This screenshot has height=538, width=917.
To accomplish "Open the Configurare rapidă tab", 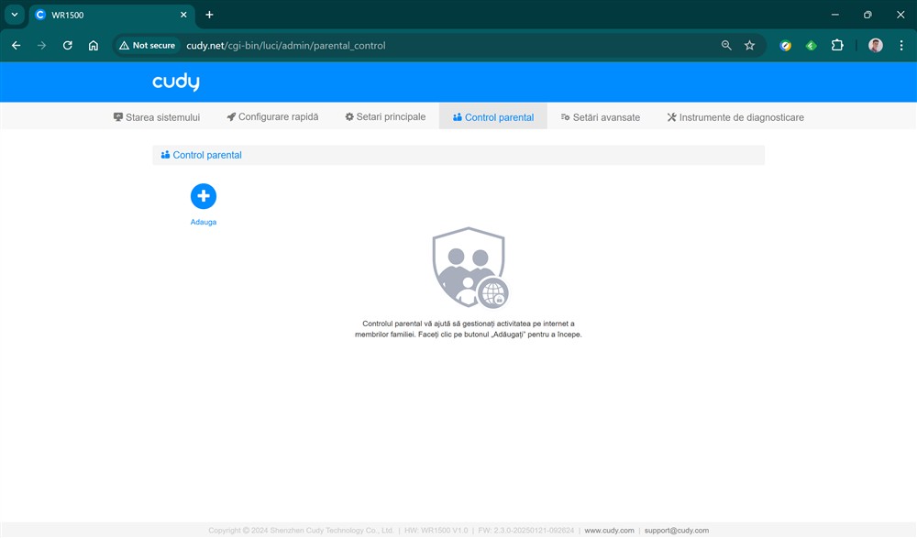I will 272,117.
